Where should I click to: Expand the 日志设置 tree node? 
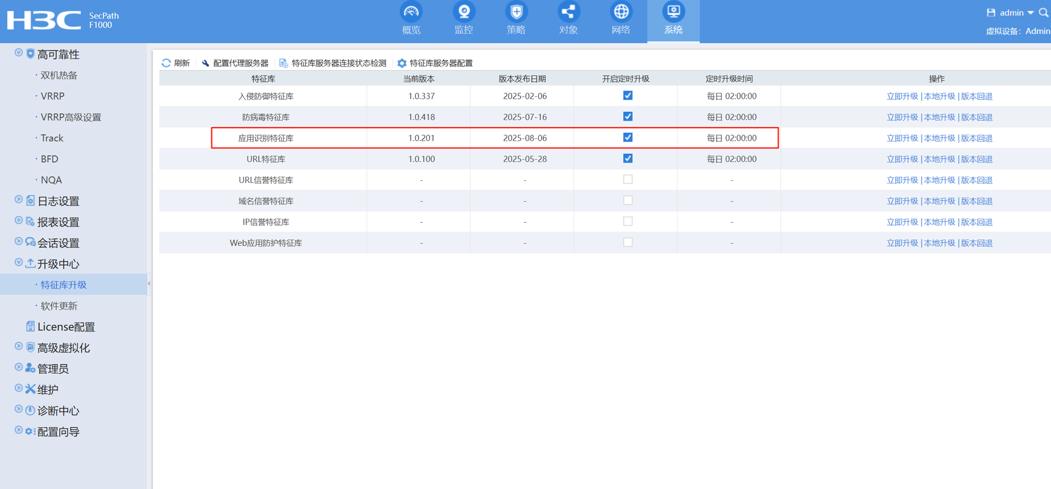[x=18, y=200]
